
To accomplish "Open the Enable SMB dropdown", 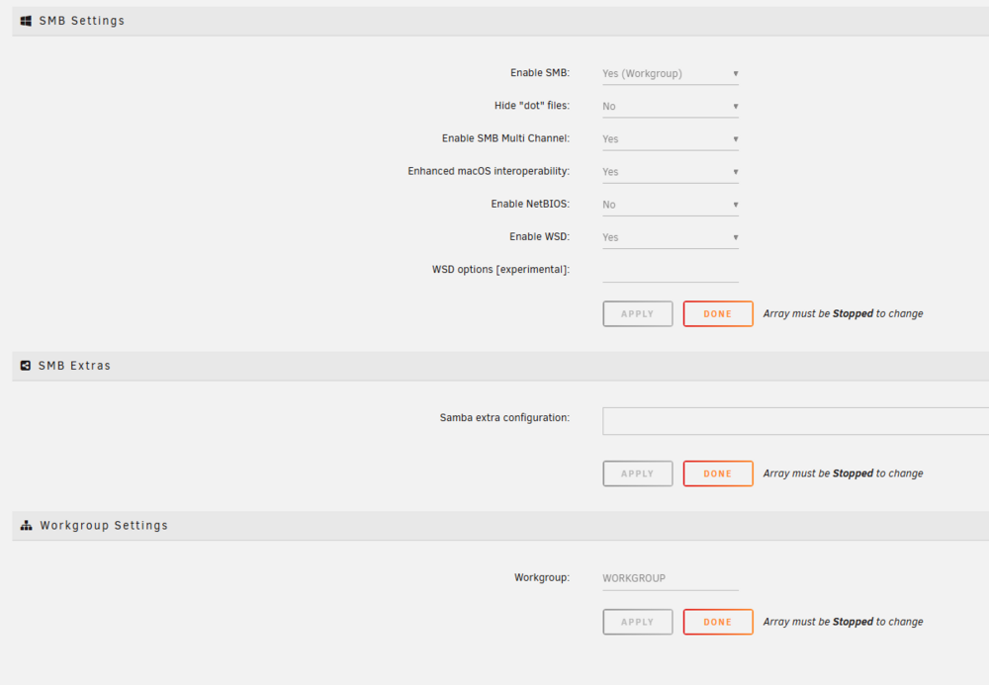I will (x=670, y=74).
